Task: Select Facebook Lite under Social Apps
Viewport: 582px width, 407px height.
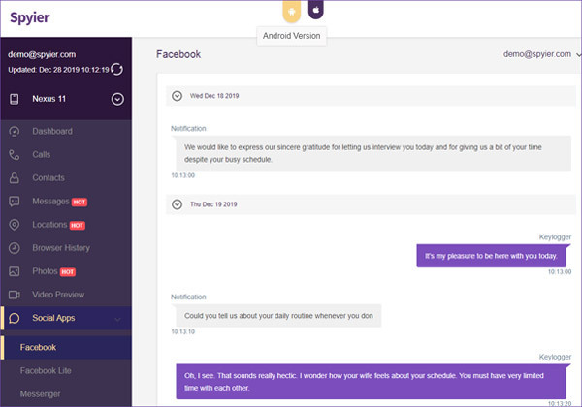Action: (x=48, y=370)
